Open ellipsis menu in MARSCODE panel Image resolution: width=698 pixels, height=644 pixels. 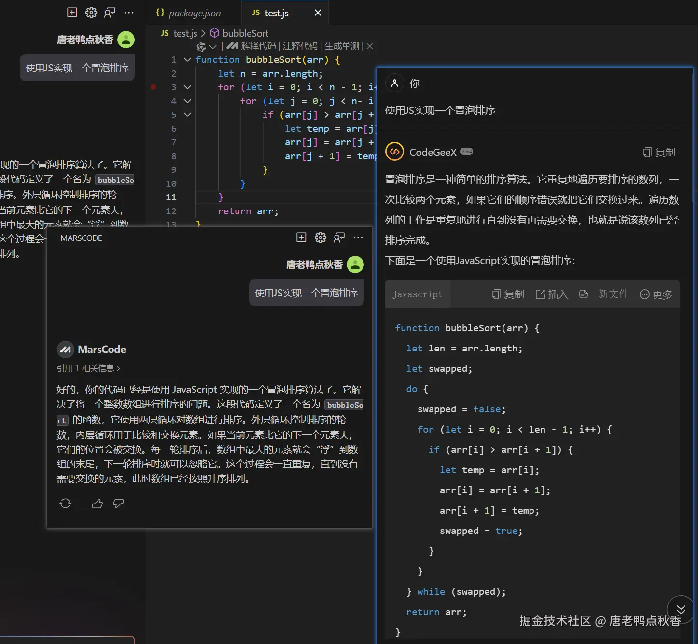358,237
